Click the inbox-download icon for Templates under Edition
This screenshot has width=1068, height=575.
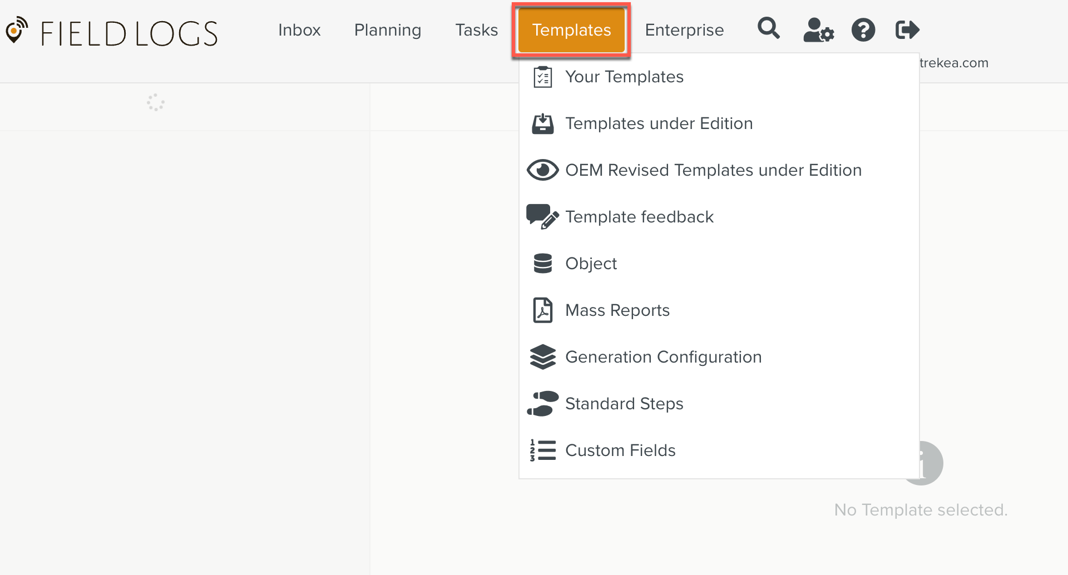pyautogui.click(x=543, y=123)
